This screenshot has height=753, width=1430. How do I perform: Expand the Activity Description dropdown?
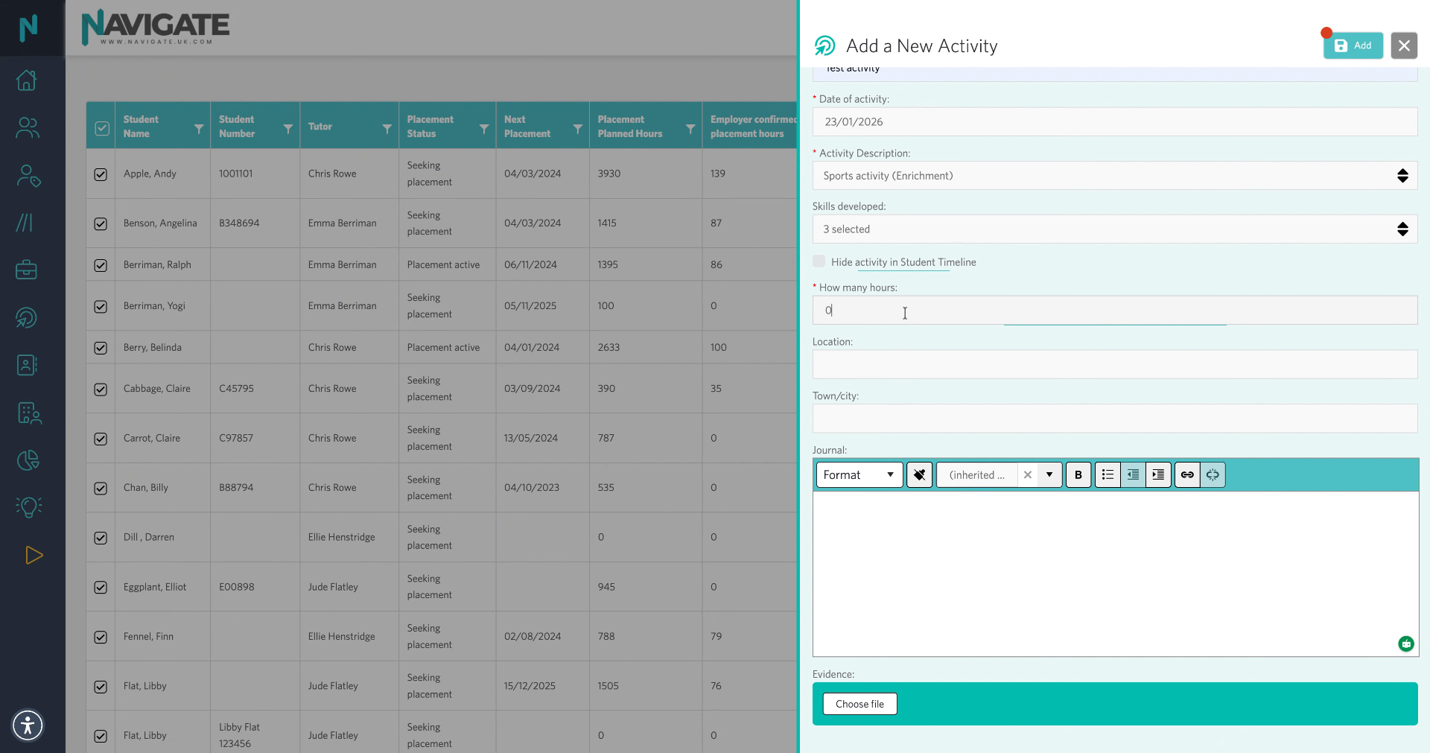pos(1403,176)
